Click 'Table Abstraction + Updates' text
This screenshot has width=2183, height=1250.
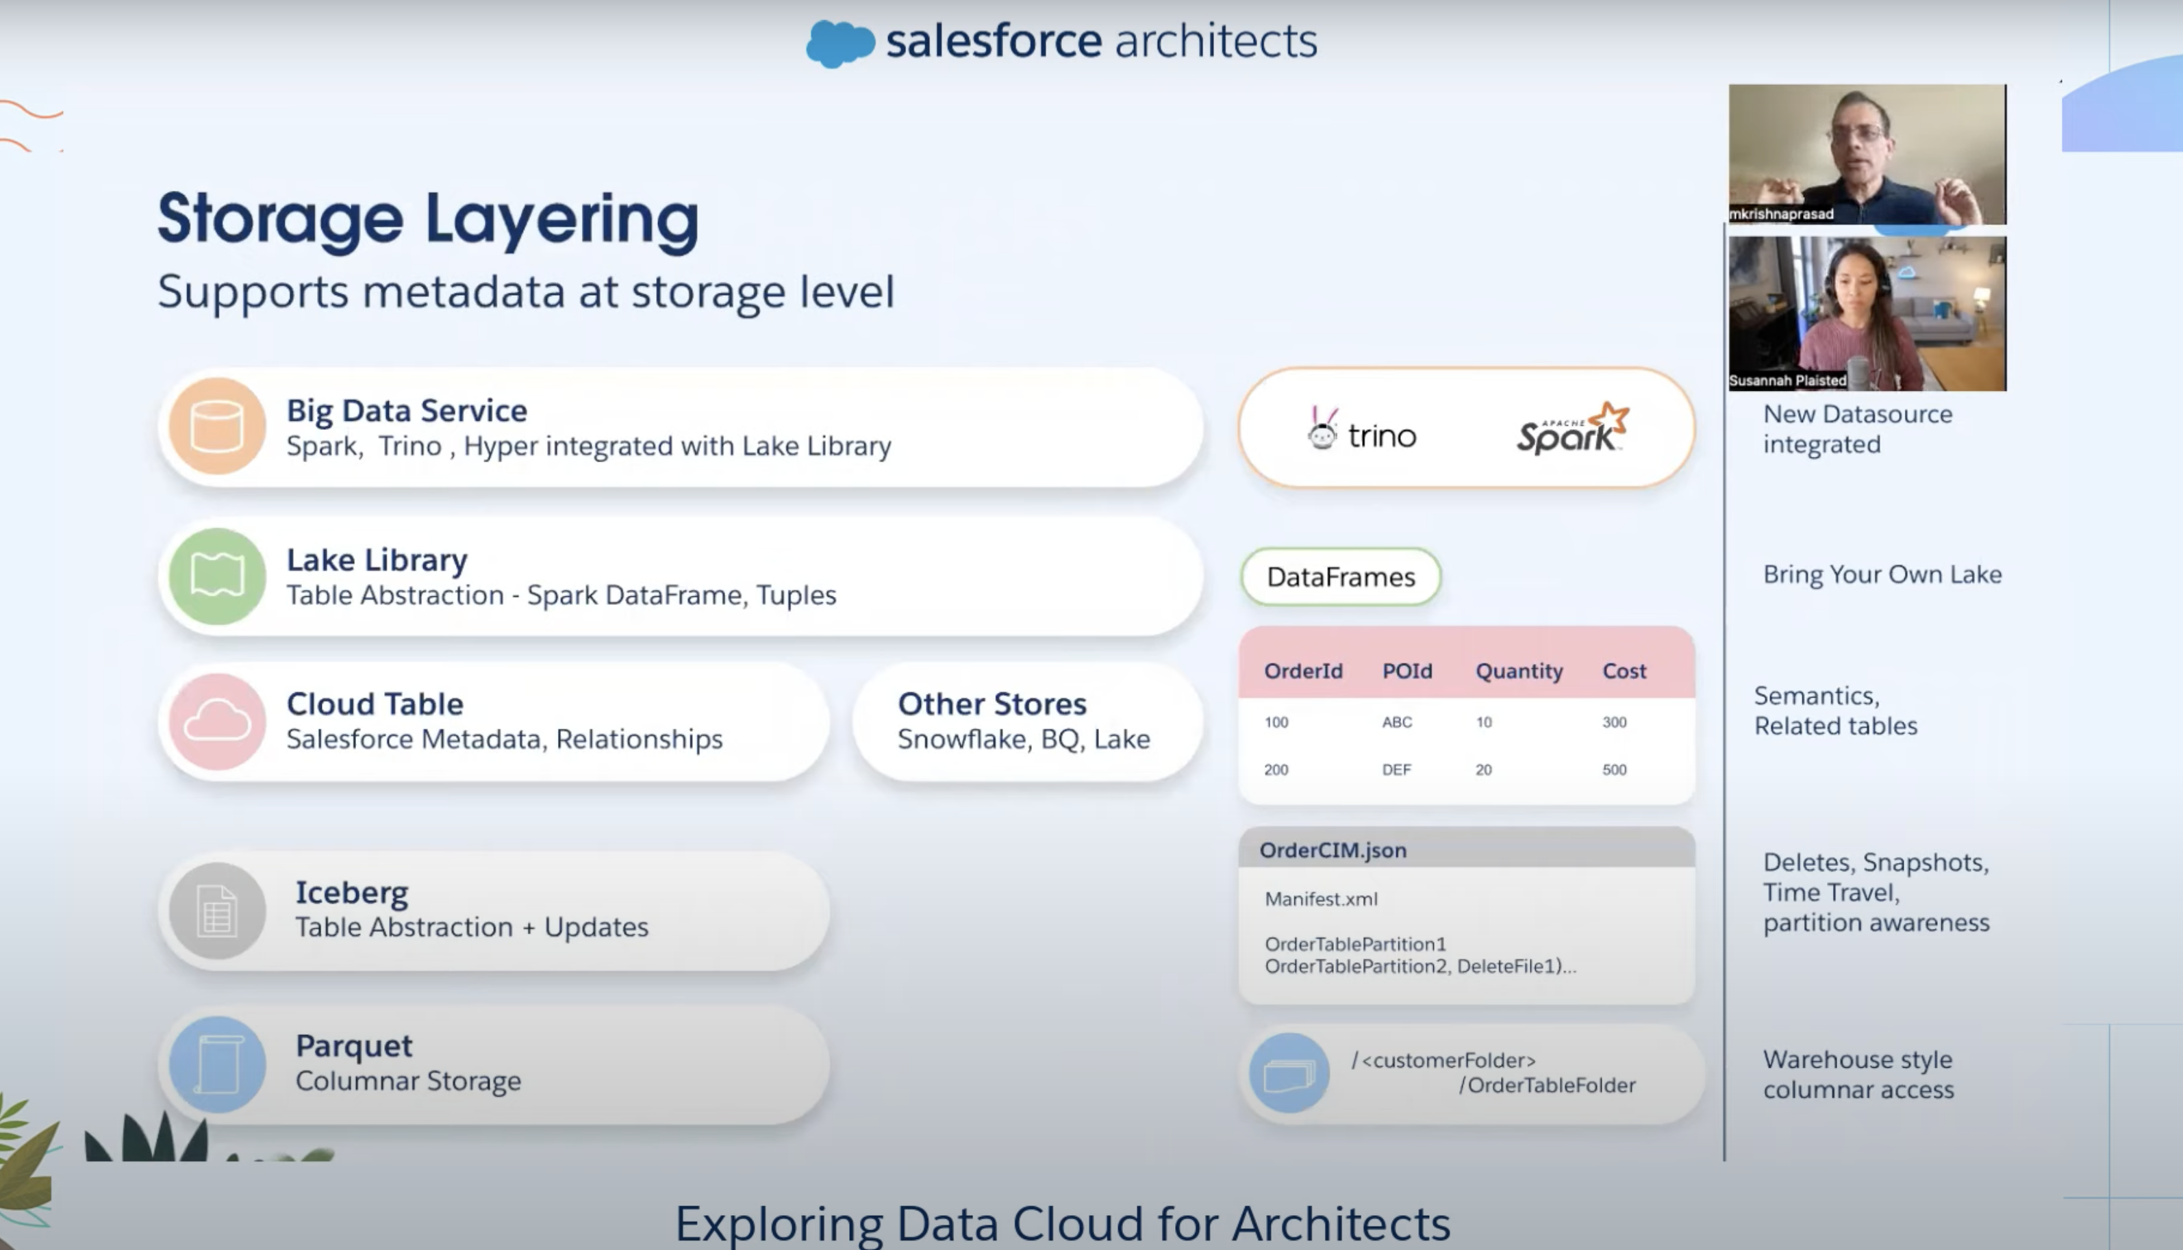[472, 927]
